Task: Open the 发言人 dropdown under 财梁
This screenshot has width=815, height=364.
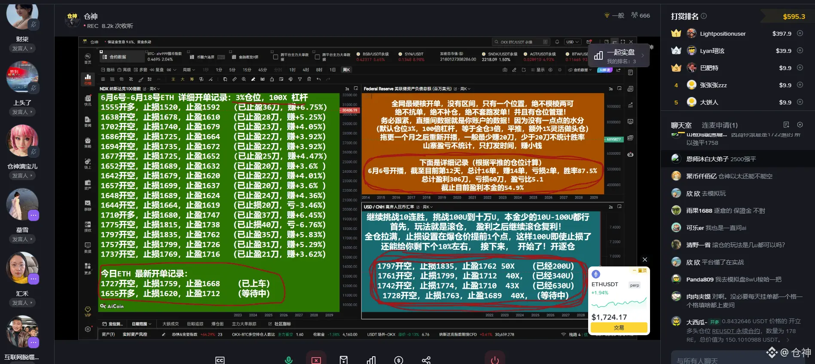Action: click(22, 48)
